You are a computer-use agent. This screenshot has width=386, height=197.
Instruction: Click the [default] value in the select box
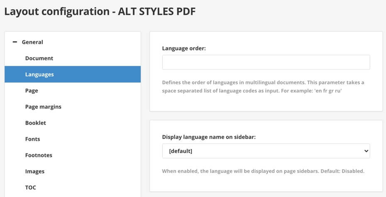tap(181, 151)
